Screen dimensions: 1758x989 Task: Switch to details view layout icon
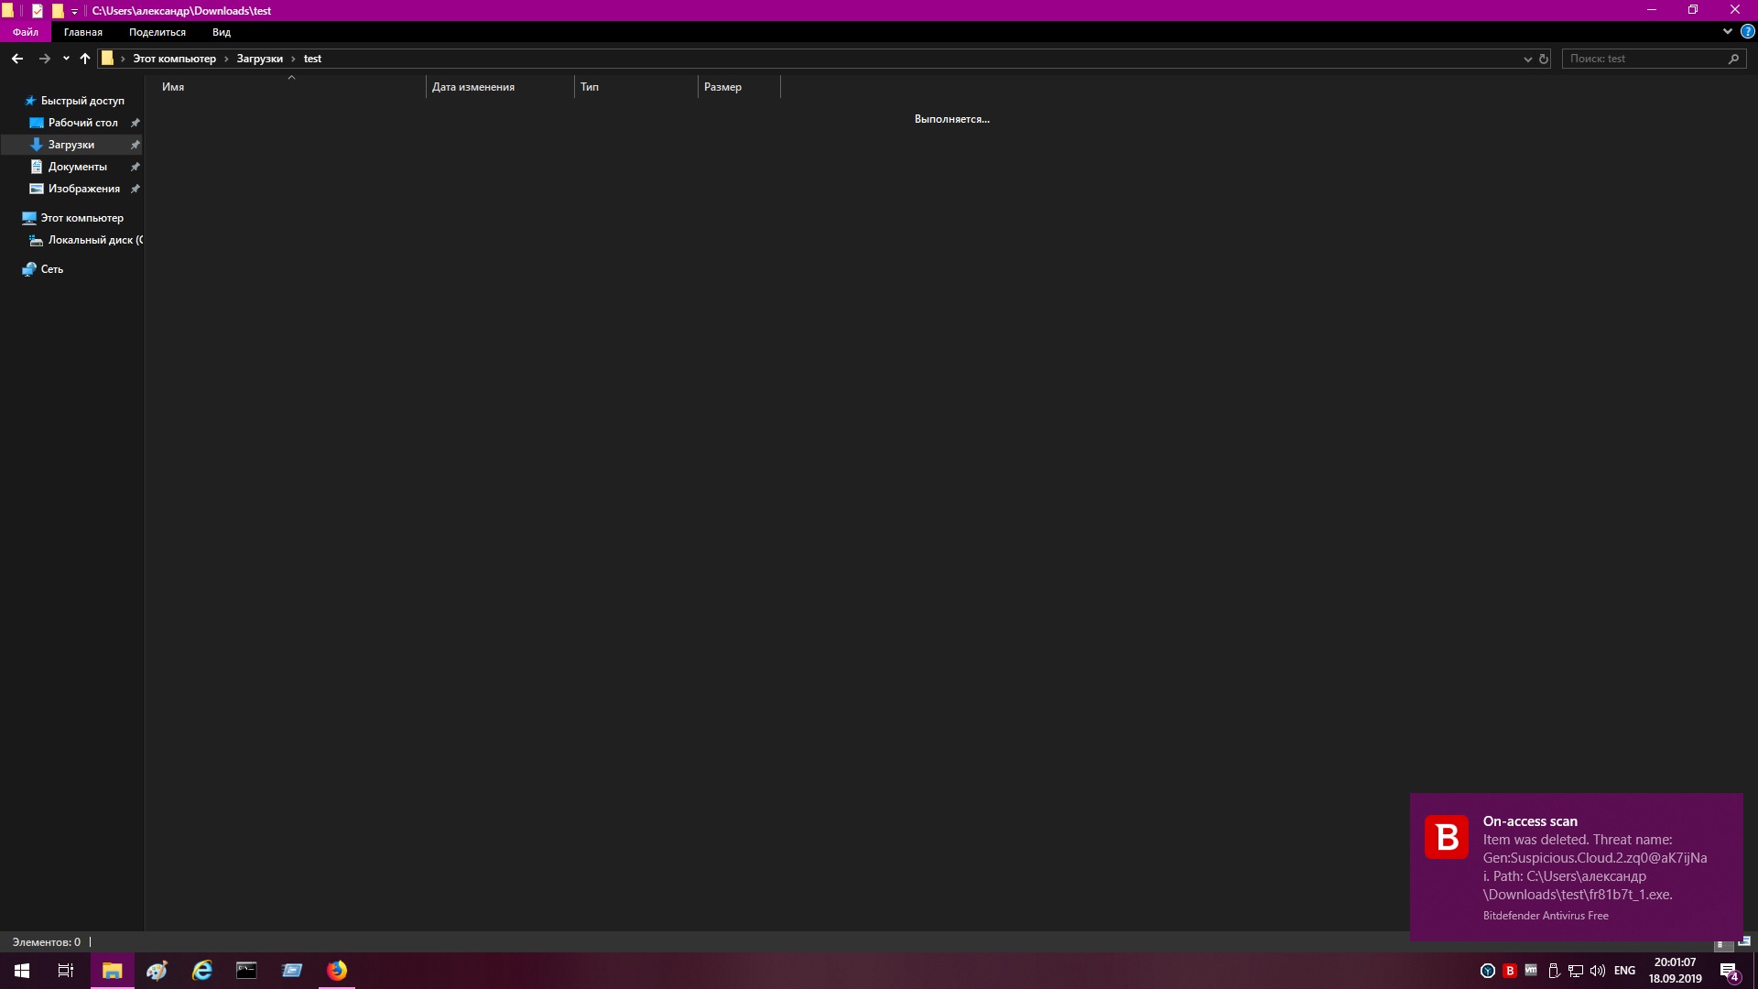[1722, 942]
